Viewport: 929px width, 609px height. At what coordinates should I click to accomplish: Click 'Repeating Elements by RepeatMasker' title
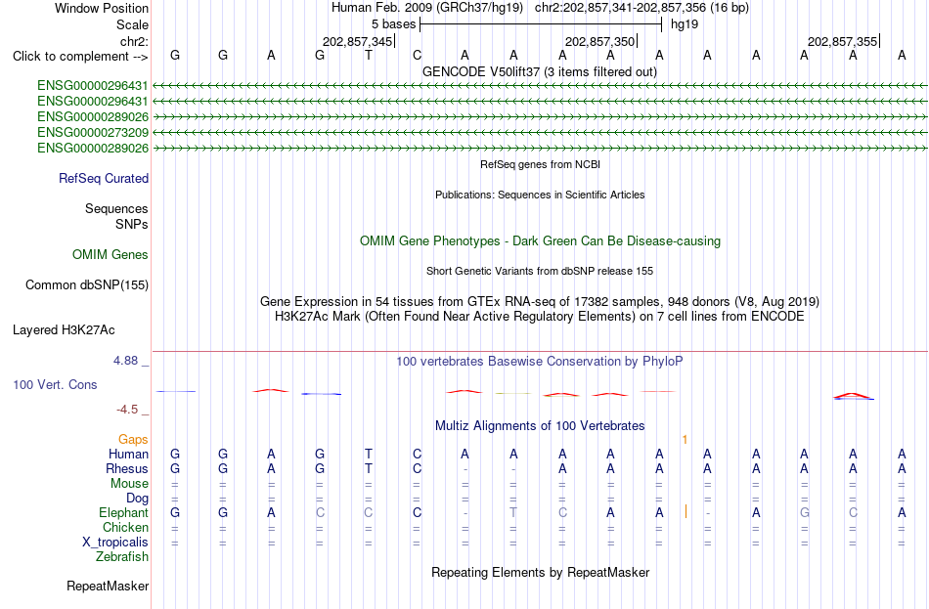(540, 572)
